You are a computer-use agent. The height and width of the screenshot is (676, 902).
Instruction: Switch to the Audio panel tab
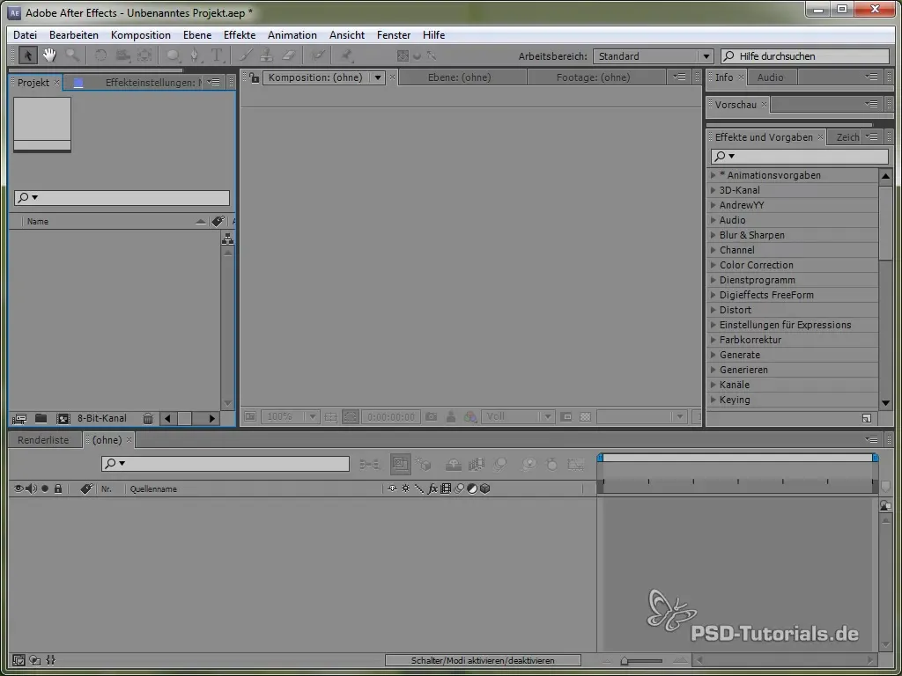(x=770, y=77)
